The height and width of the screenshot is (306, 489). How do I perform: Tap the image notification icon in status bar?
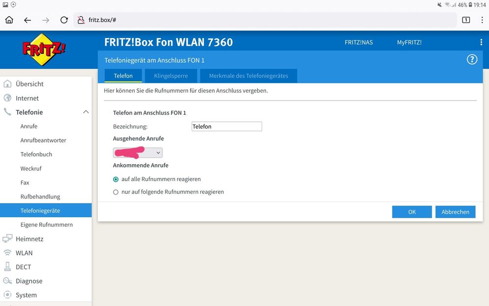pyautogui.click(x=5, y=5)
